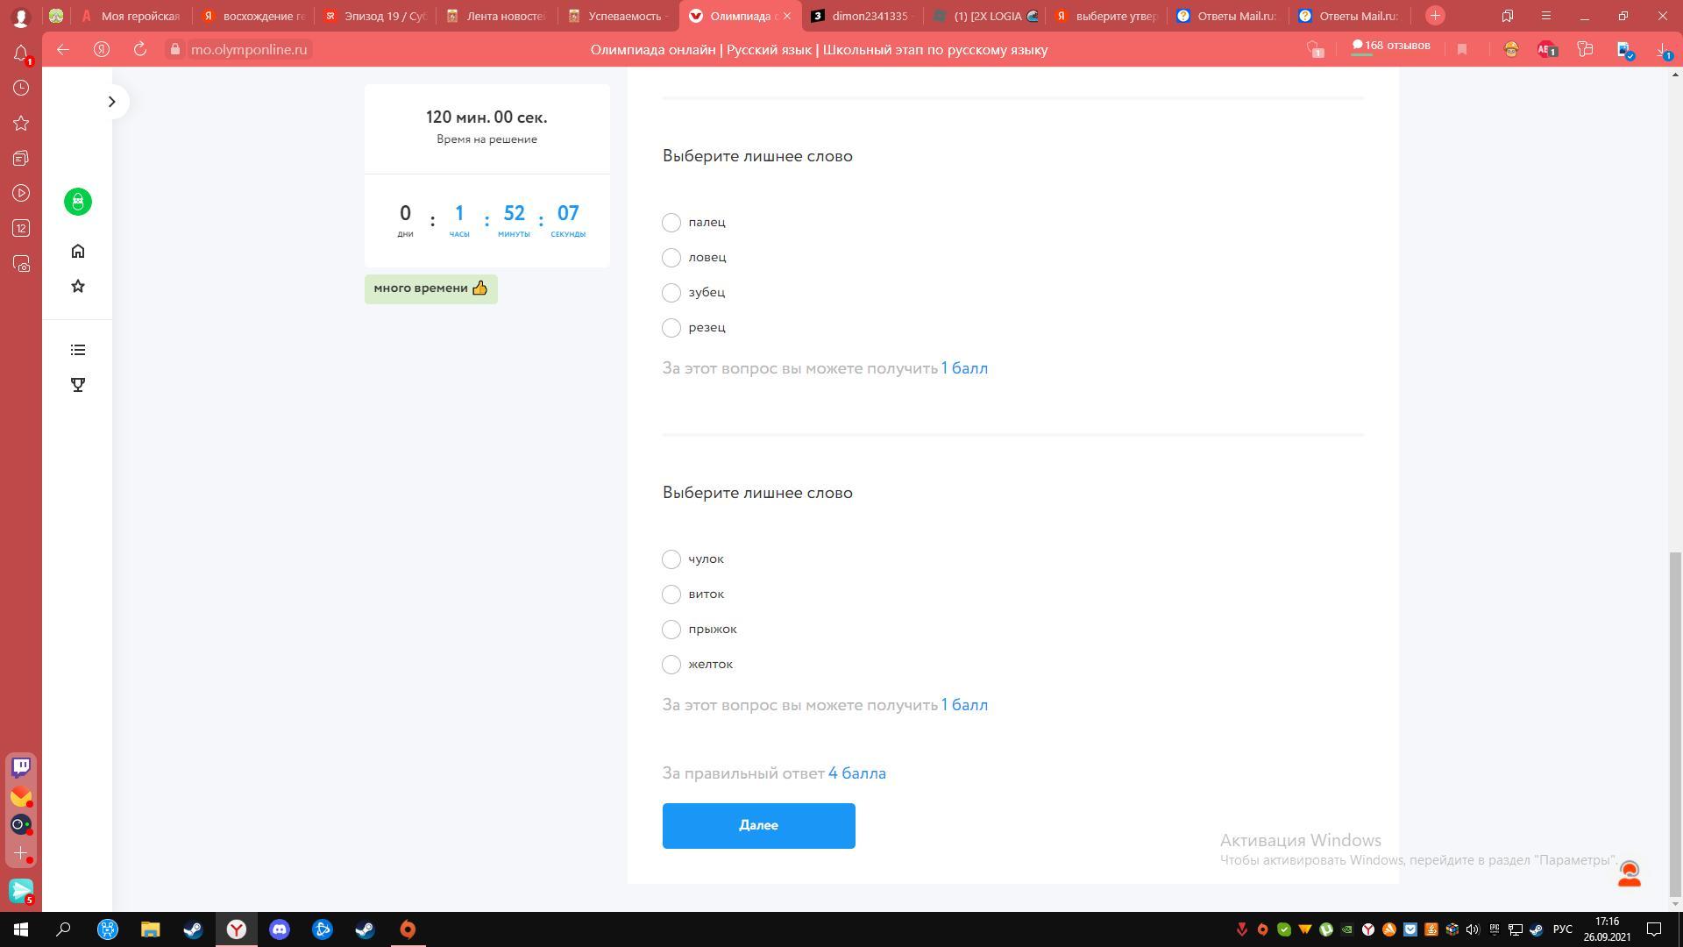Click the home icon in left sidebar
The height and width of the screenshot is (947, 1683).
click(x=77, y=251)
